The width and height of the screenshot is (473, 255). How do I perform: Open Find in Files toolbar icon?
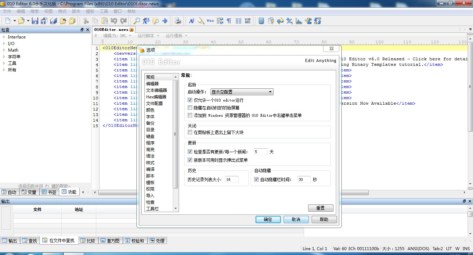(155, 21)
